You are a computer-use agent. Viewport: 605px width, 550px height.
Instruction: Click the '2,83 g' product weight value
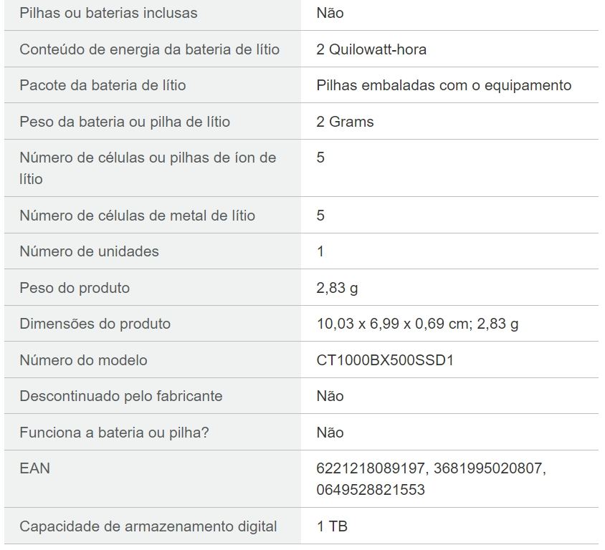click(x=337, y=288)
